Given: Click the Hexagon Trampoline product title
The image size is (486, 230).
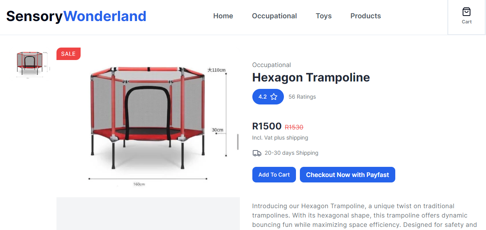Looking at the screenshot, I should 311,77.
